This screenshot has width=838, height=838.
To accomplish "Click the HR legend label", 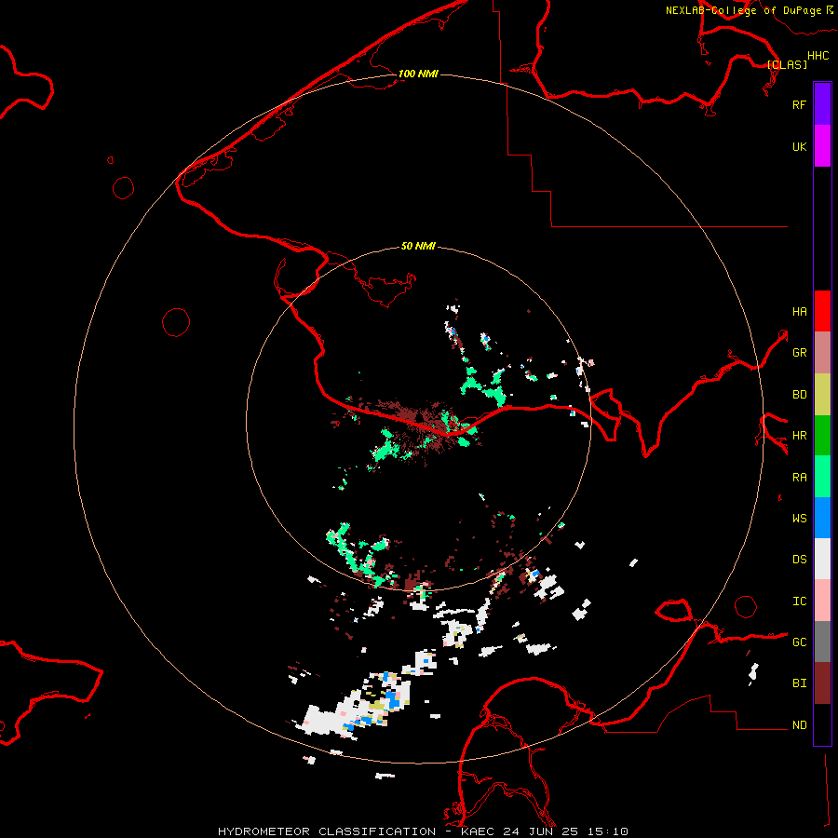I will (799, 436).
